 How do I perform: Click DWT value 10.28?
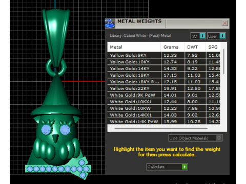click(194, 122)
